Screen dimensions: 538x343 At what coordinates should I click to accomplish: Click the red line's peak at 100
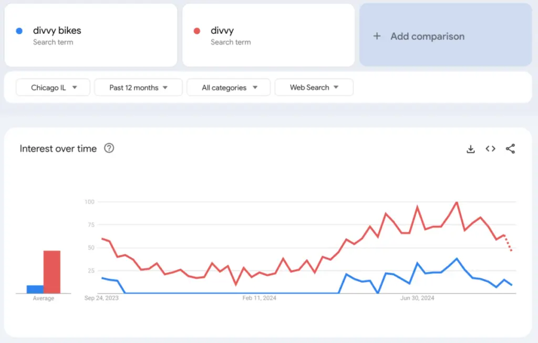[457, 202]
